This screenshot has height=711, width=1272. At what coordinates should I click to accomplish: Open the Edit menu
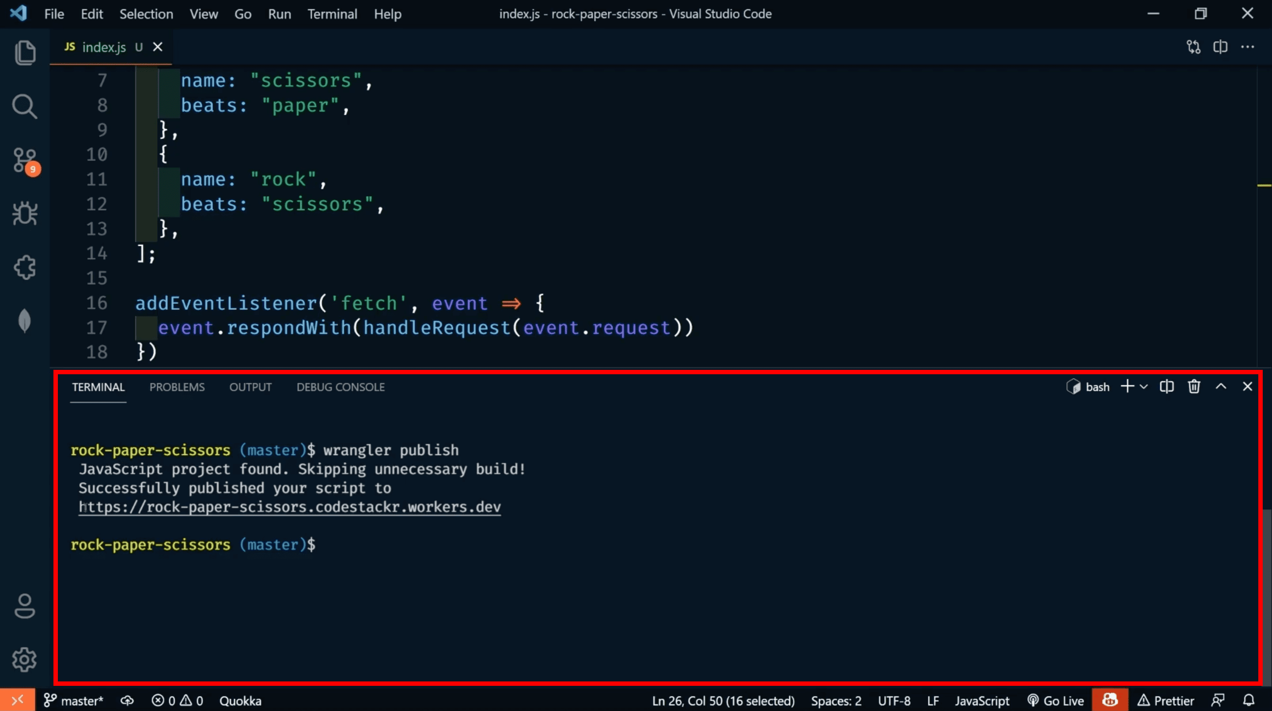pos(92,14)
